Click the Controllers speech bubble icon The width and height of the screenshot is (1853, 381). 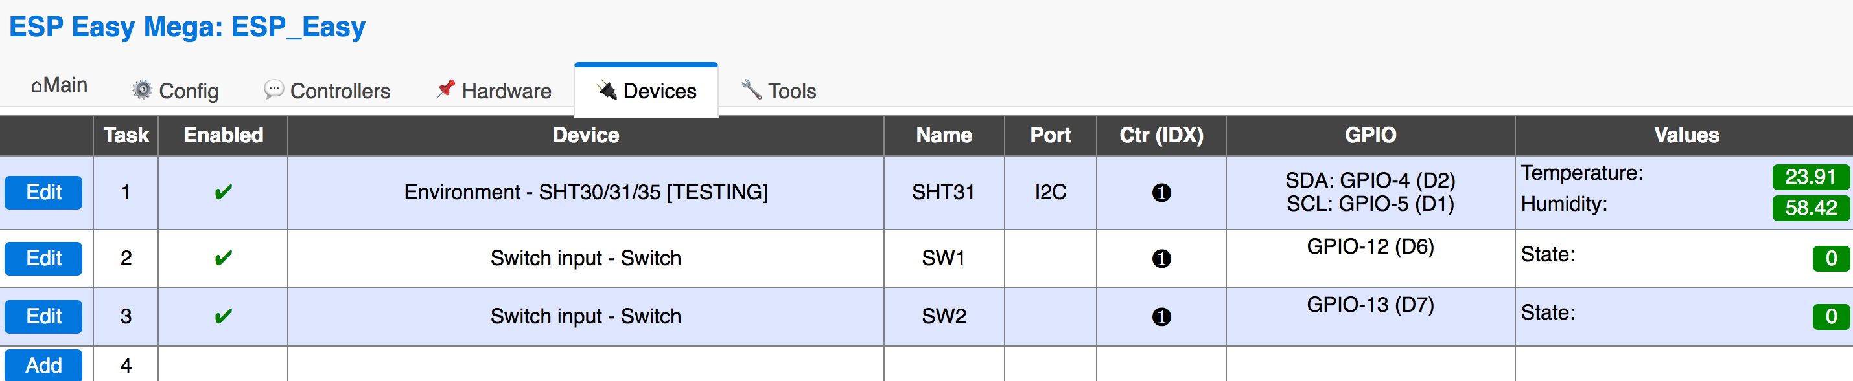pyautogui.click(x=274, y=89)
